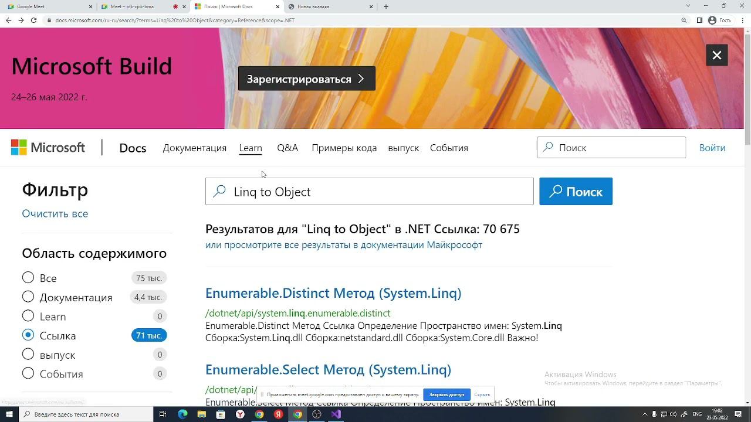Open Visual Studio from the taskbar
Image resolution: width=751 pixels, height=422 pixels.
click(x=336, y=414)
